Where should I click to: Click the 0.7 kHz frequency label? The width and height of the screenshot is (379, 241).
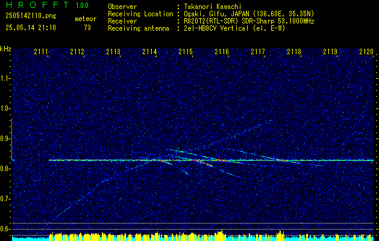point(5,199)
